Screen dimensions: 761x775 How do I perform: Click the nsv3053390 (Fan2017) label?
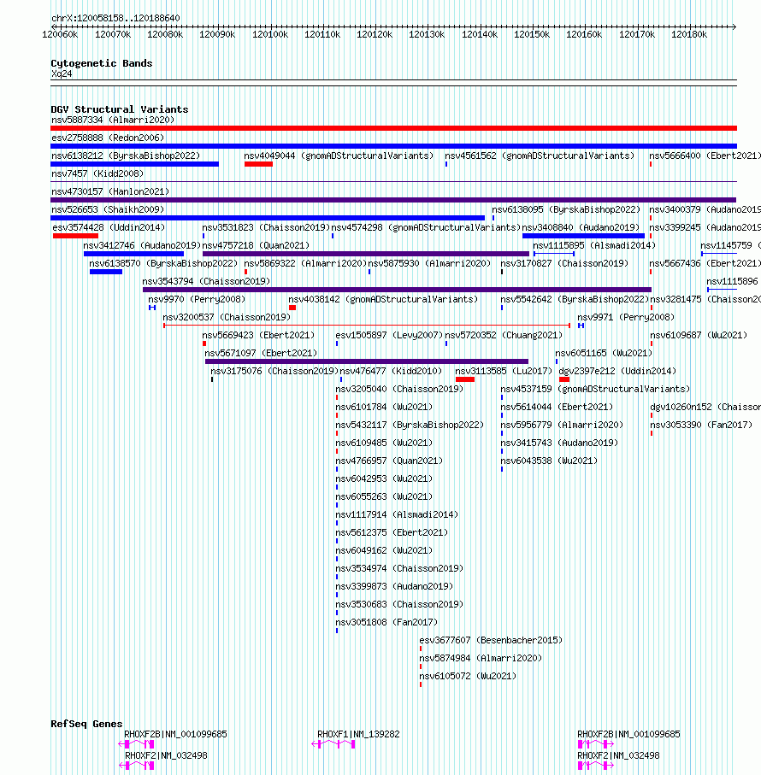(x=701, y=425)
